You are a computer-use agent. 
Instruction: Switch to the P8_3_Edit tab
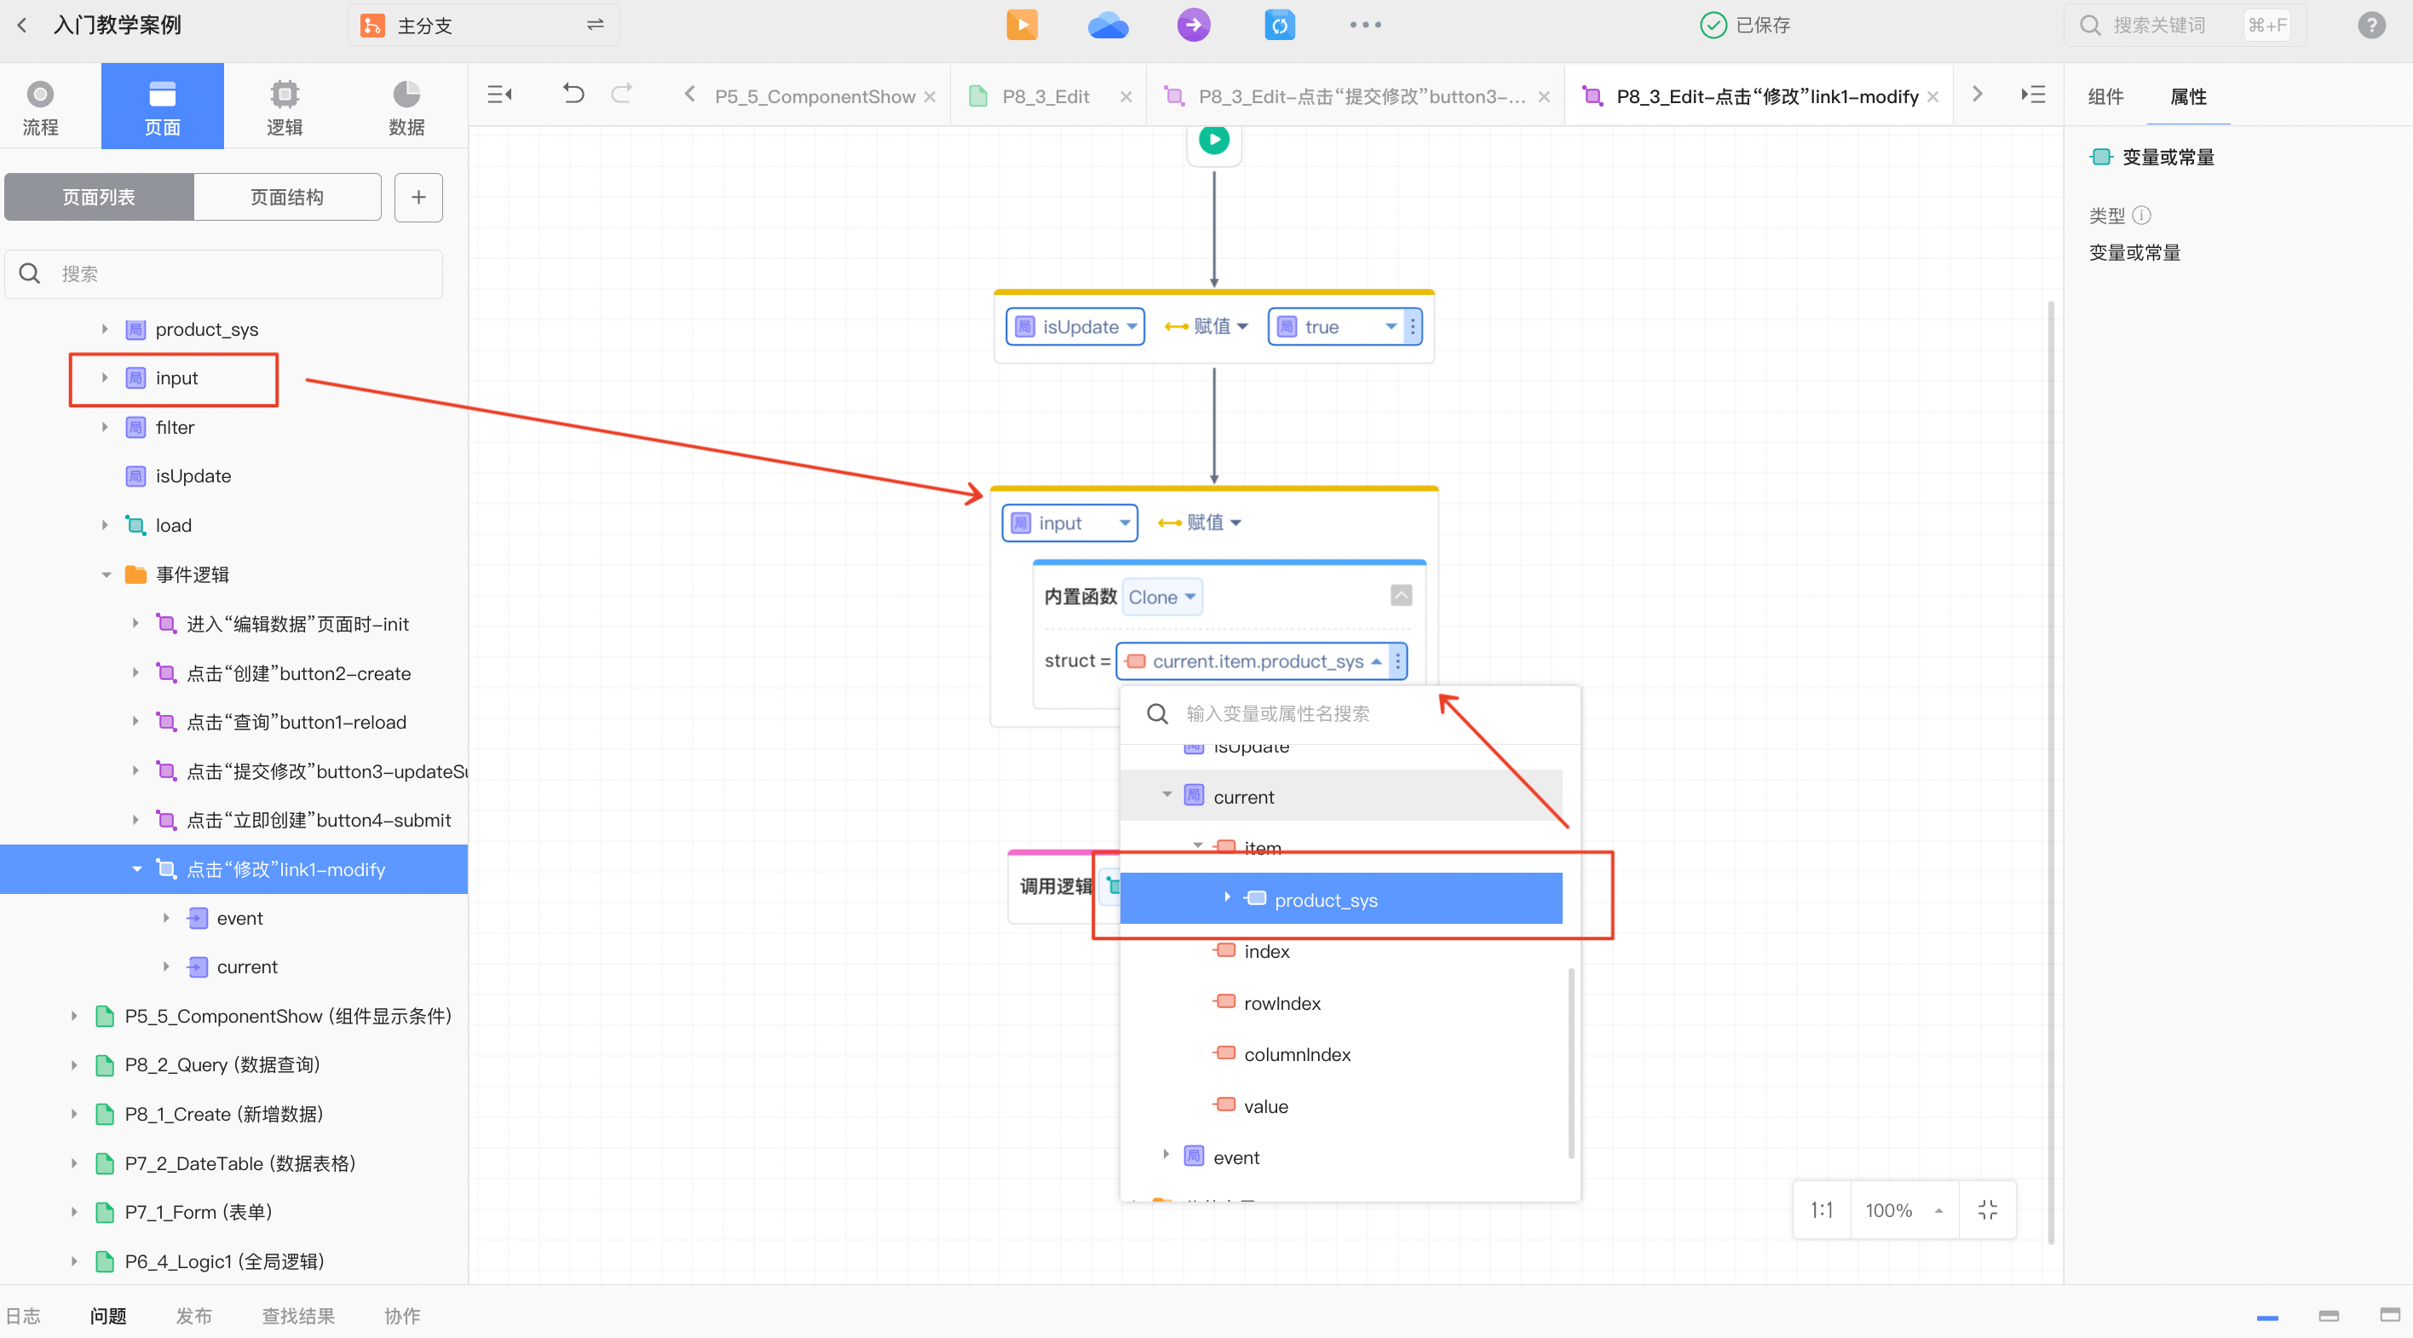[x=1045, y=96]
